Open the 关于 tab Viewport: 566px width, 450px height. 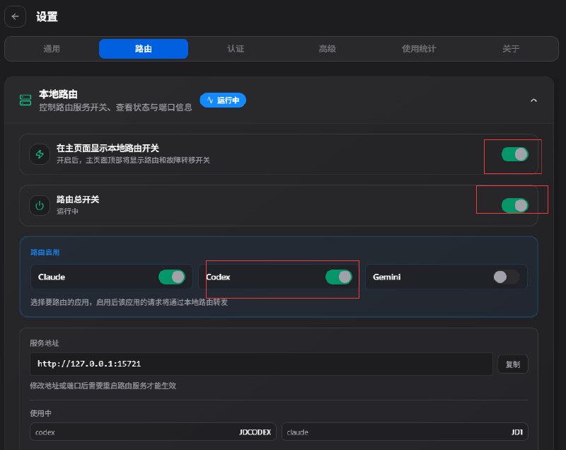pyautogui.click(x=511, y=49)
